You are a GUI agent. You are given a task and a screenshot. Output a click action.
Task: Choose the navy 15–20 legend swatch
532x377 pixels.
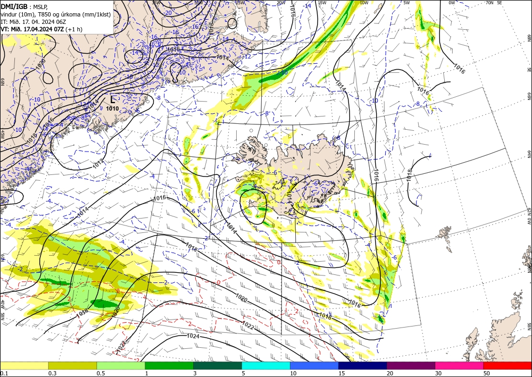pos(362,365)
